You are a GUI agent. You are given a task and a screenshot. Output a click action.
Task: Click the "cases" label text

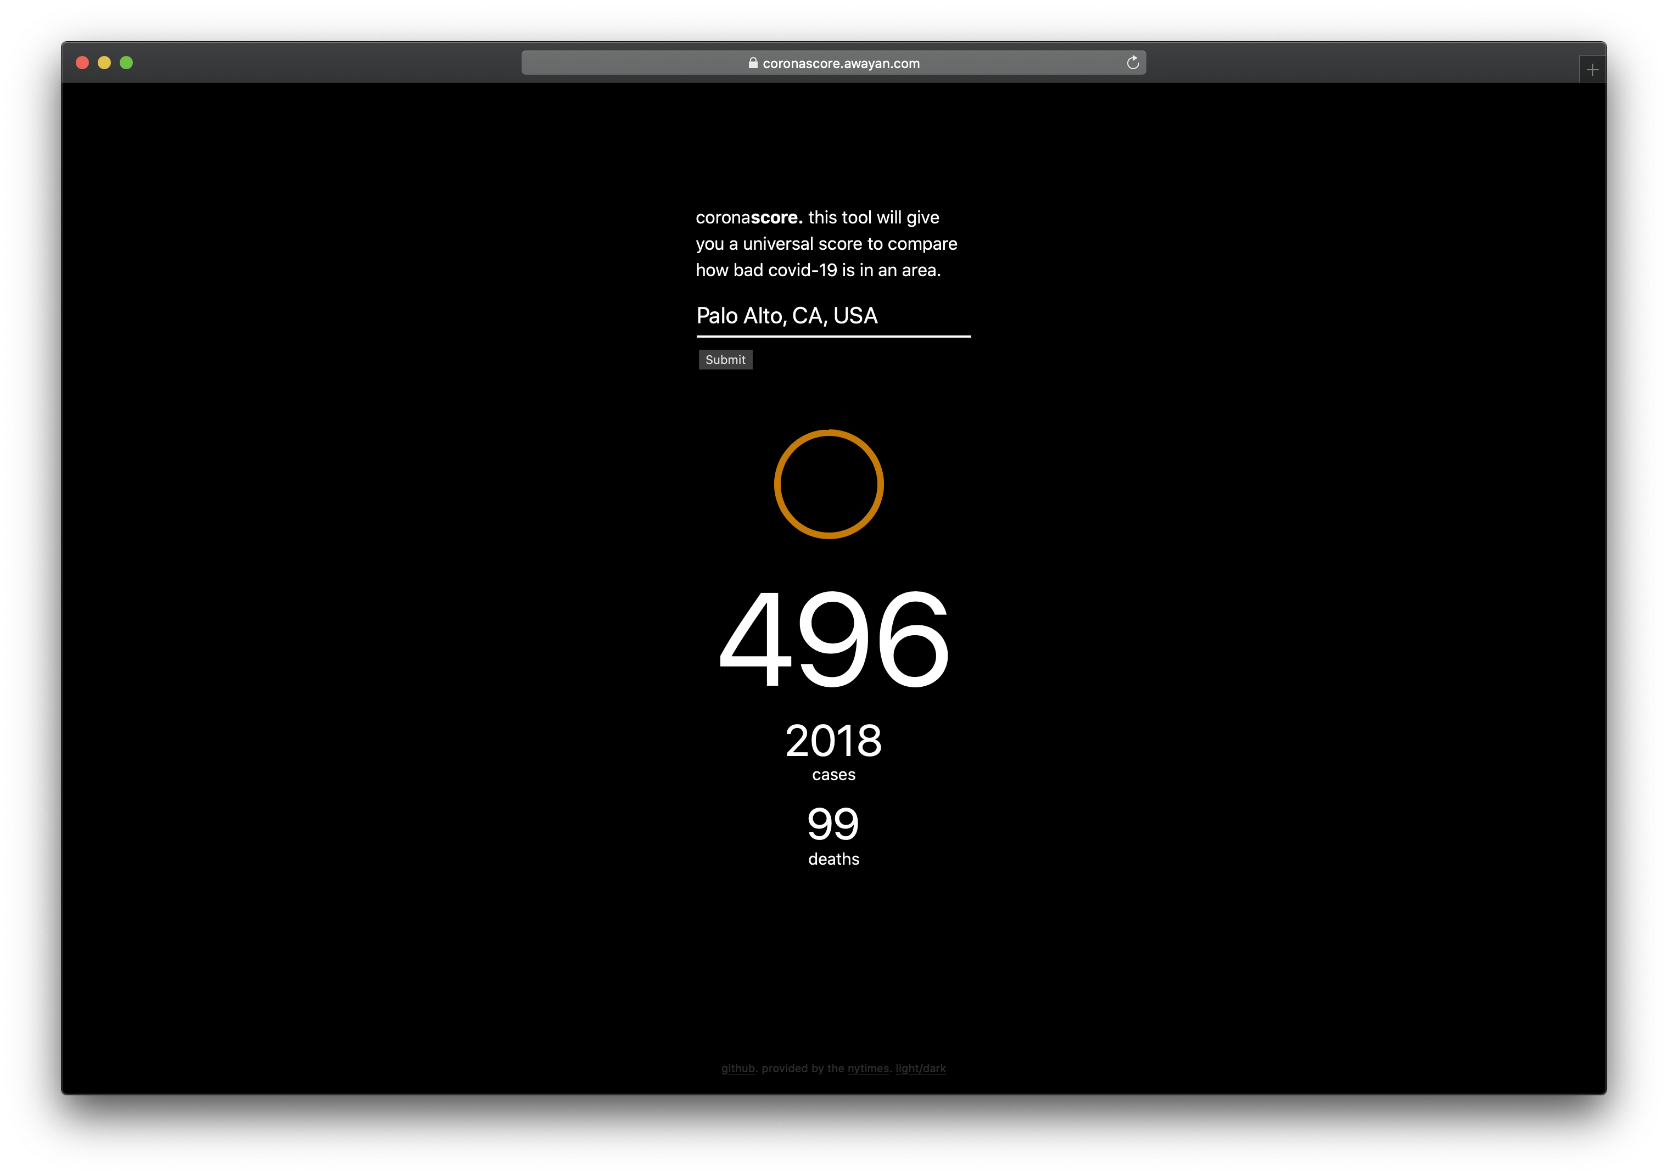coord(833,775)
